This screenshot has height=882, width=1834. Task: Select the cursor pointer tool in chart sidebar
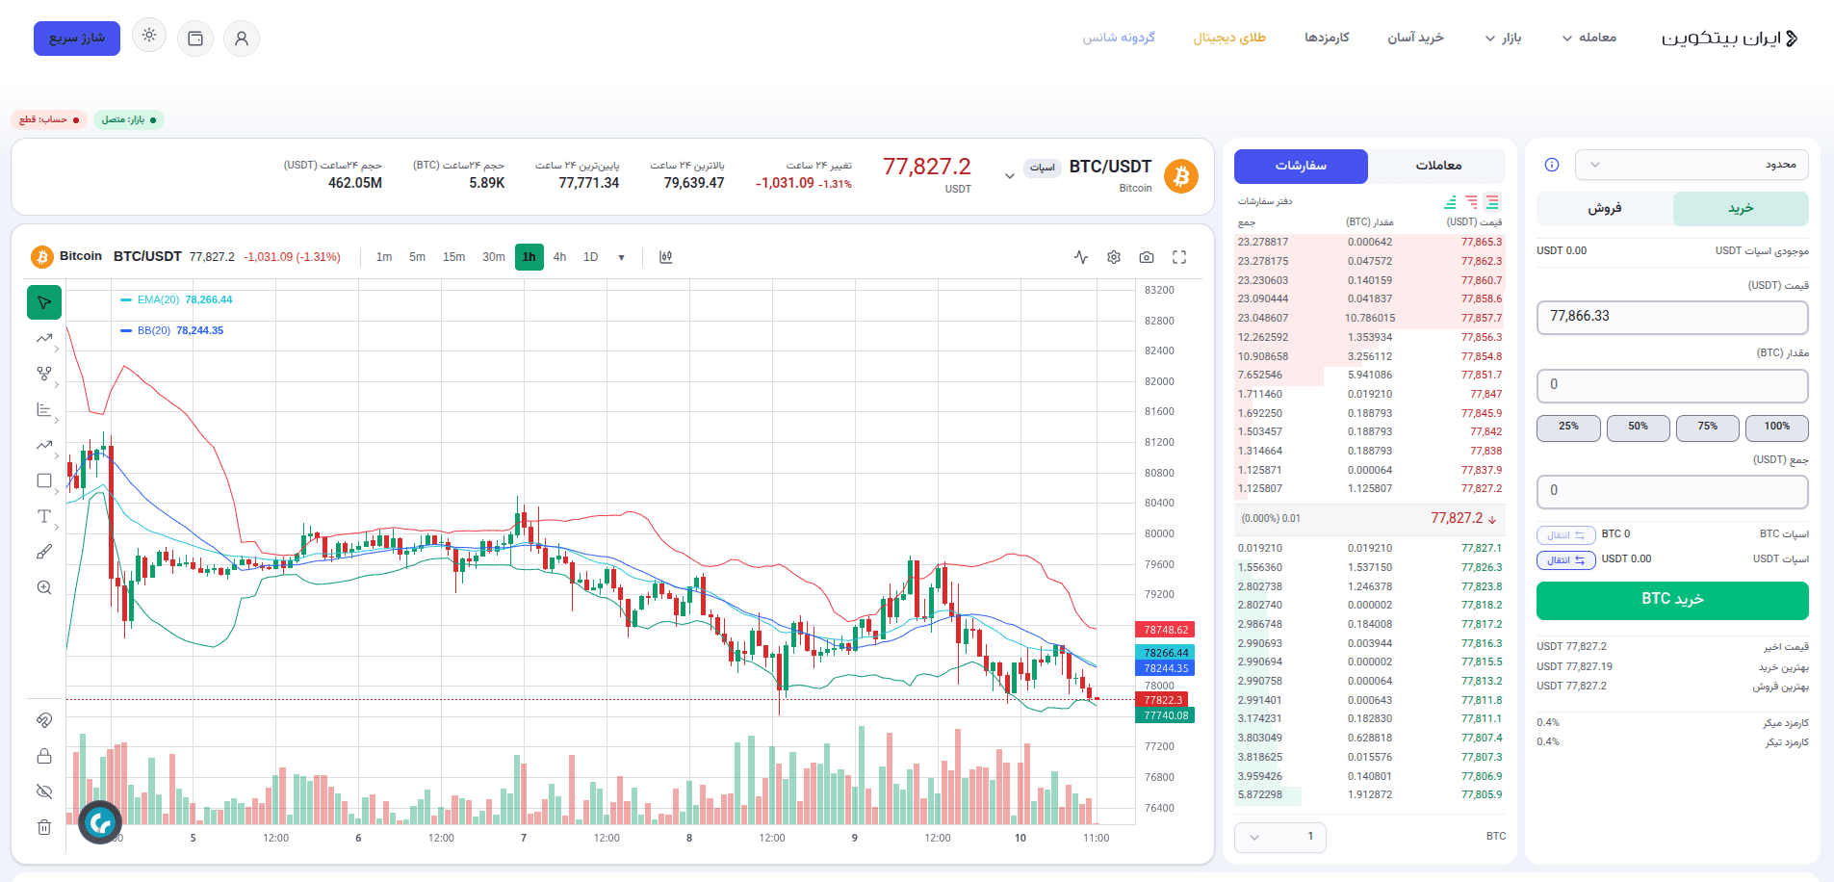[x=44, y=302]
